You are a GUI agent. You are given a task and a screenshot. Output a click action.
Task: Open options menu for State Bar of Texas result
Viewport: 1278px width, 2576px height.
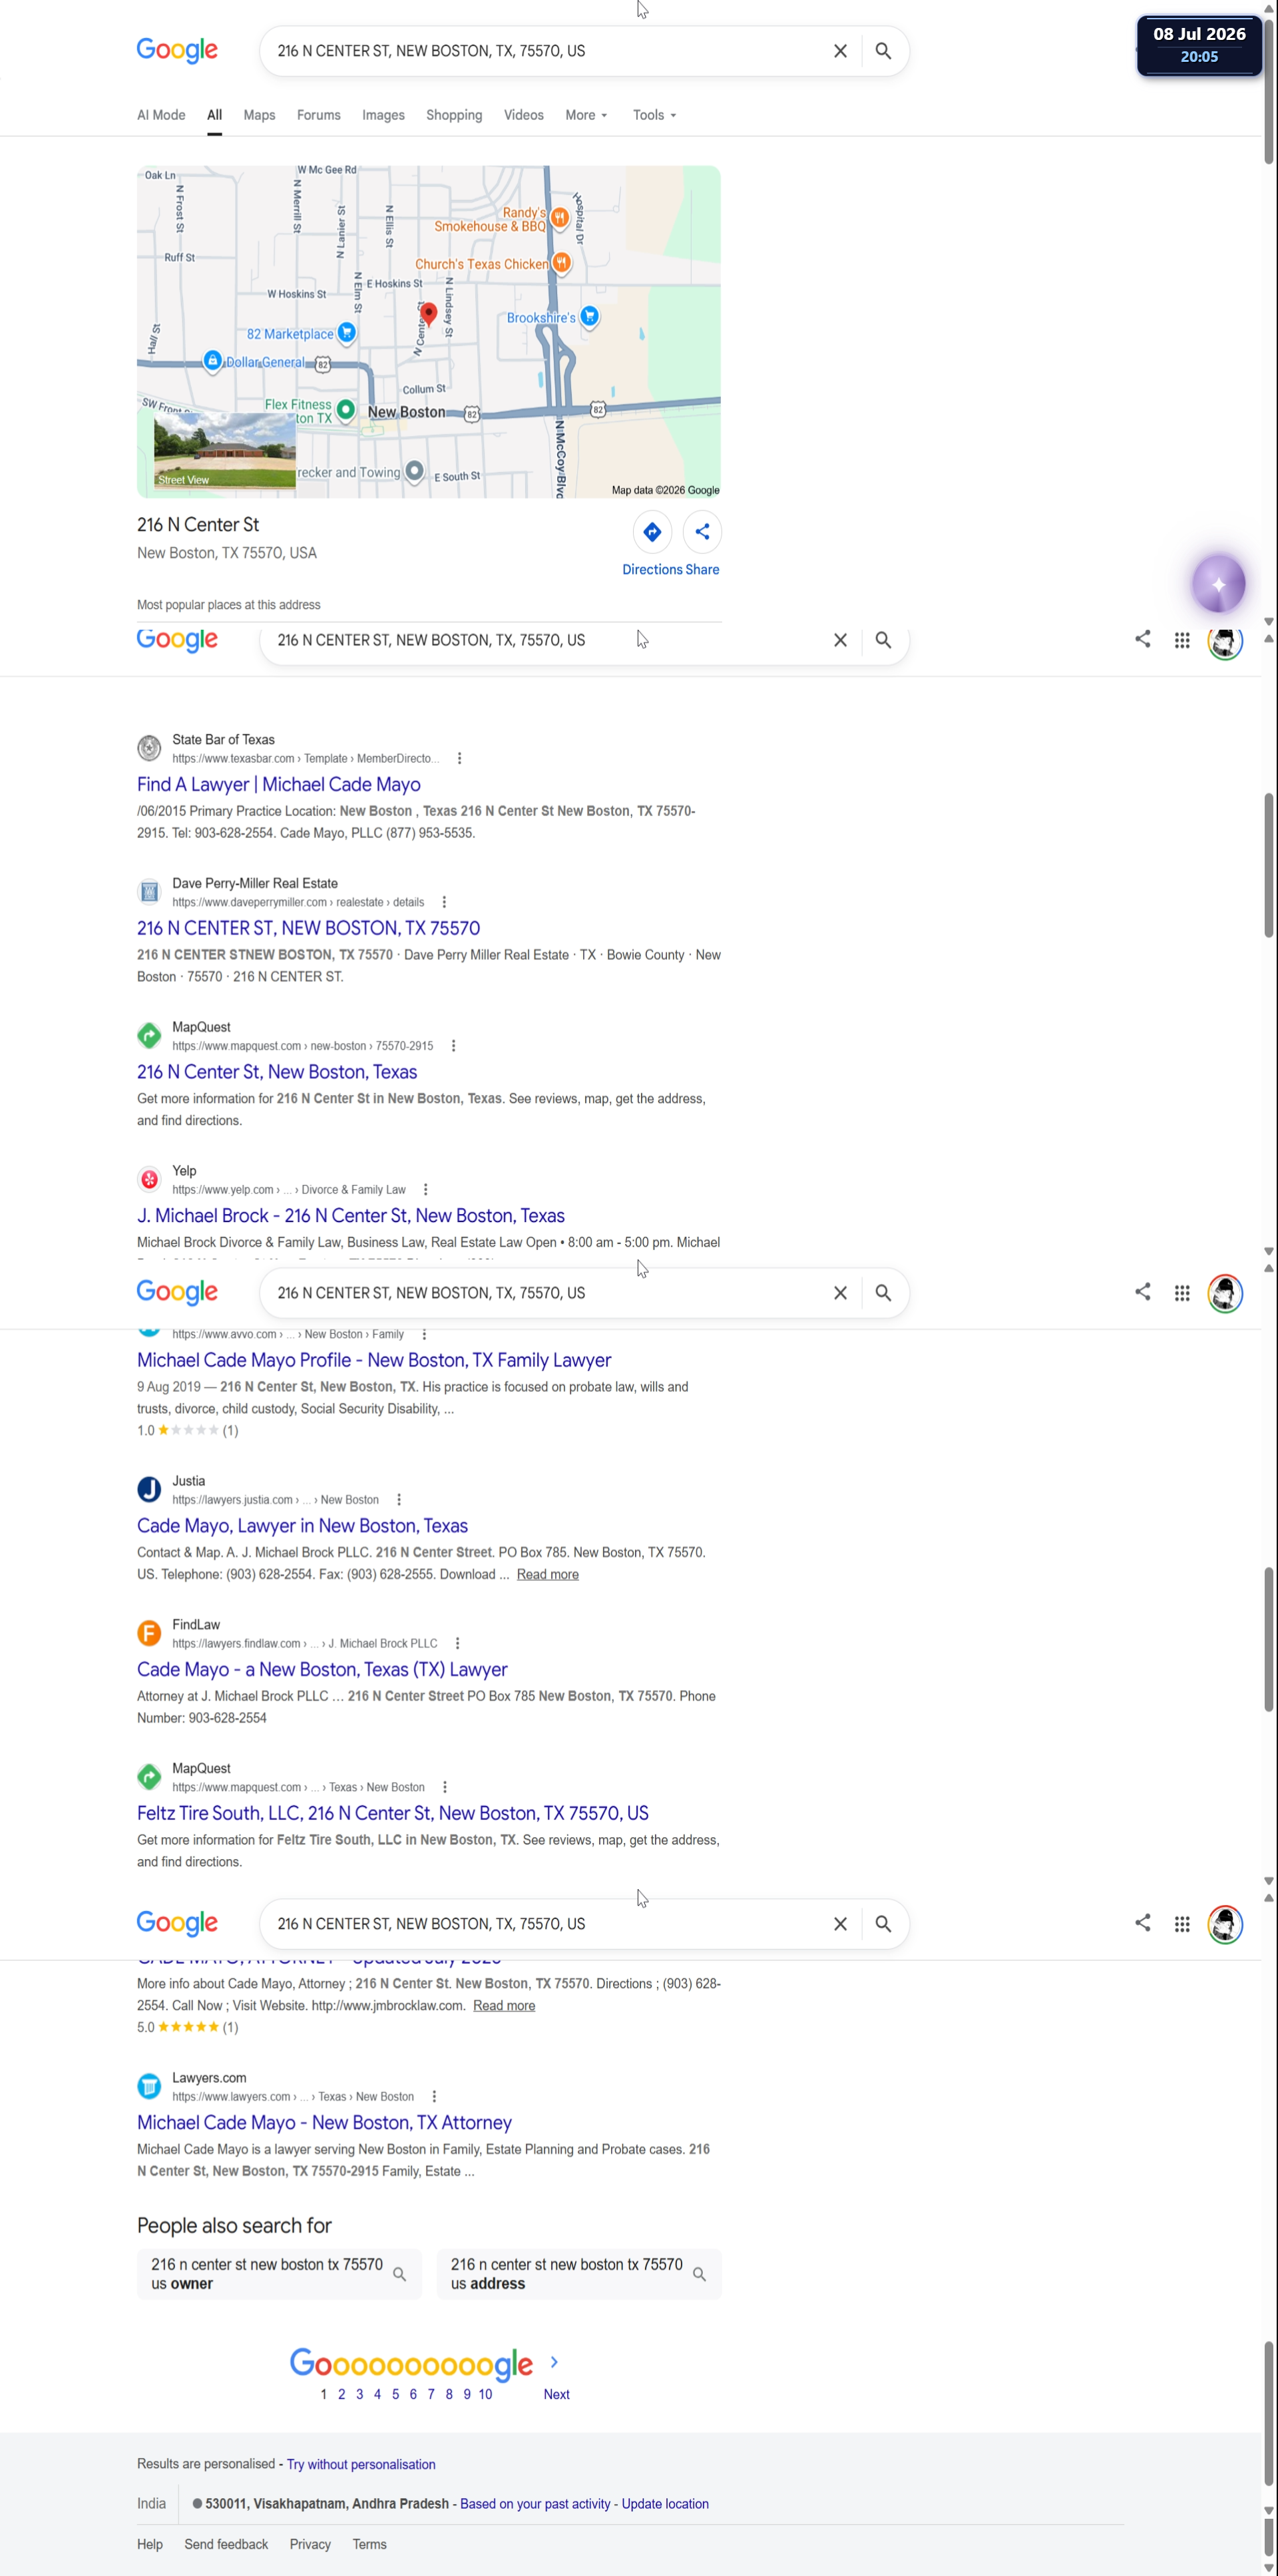coord(459,758)
